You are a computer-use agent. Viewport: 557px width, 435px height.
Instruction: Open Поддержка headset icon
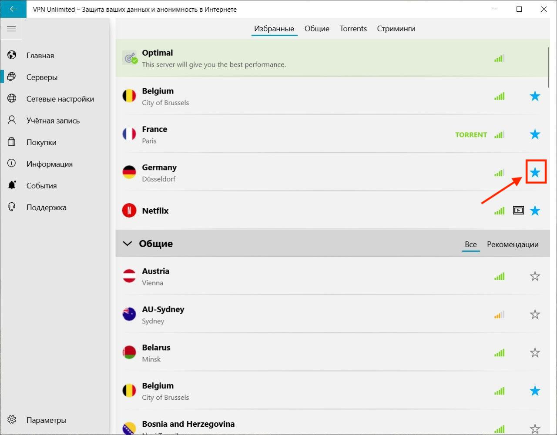coord(12,207)
